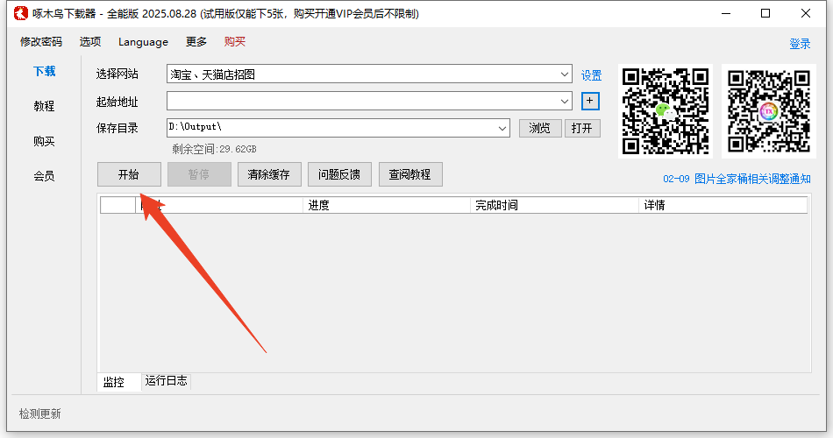Click the 暂停 pause button
833x438 pixels.
(199, 174)
